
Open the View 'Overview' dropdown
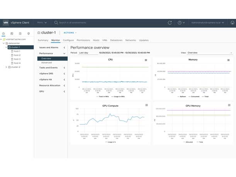click(x=209, y=53)
